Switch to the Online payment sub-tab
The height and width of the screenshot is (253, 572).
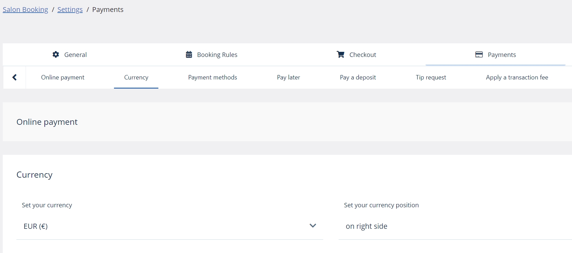(62, 77)
